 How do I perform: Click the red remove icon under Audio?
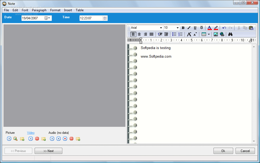coord(71,139)
